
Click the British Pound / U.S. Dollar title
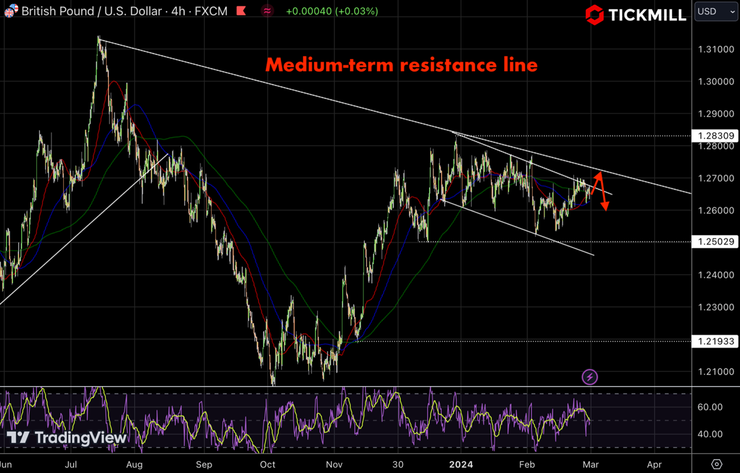click(92, 11)
